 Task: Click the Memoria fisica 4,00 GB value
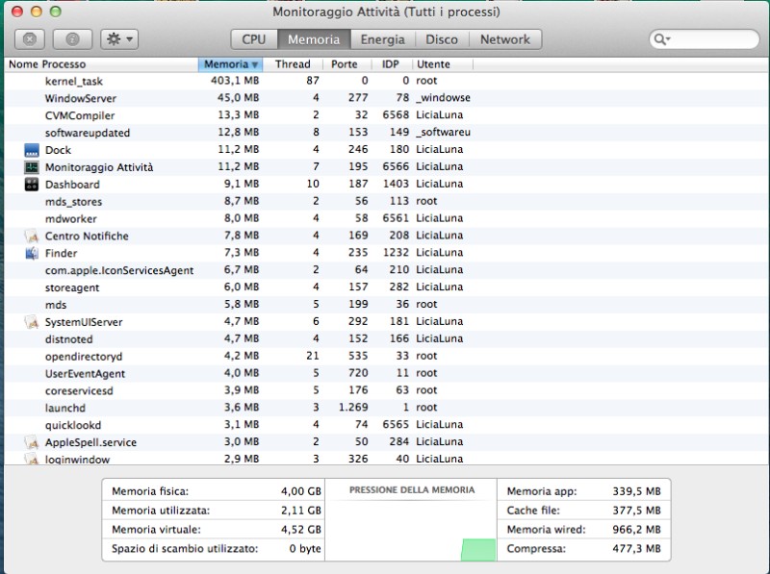point(301,491)
